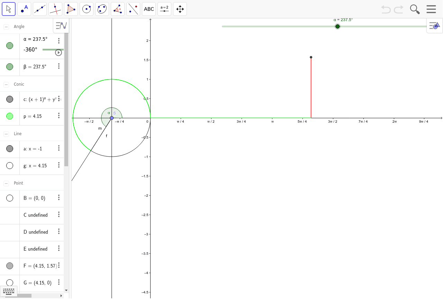Select the Ellipse conic tool
This screenshot has width=443, height=299.
click(x=102, y=9)
